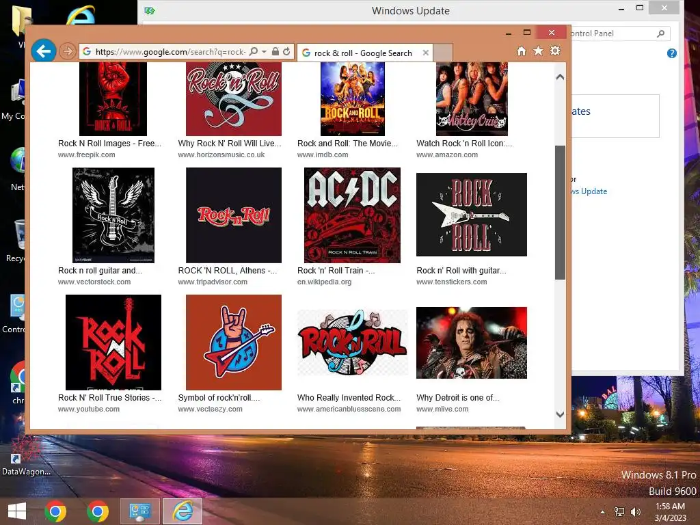Click 'www.vecteezy.com' source text

(x=211, y=409)
